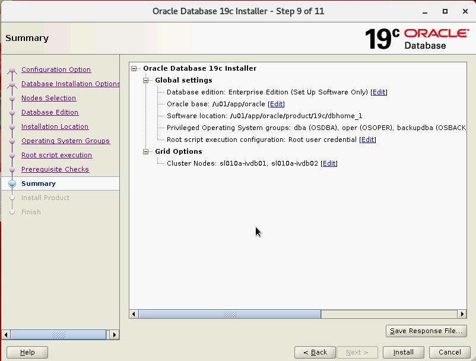Viewport: 476px width, 361px height.
Task: Edit the Oracle base path
Action: point(277,104)
